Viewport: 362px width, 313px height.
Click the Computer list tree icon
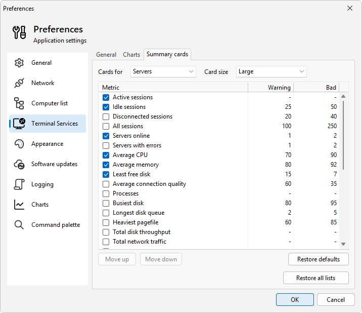(x=19, y=103)
